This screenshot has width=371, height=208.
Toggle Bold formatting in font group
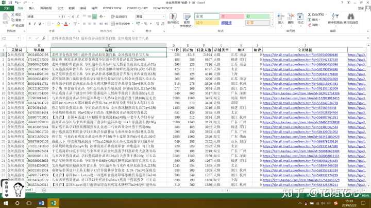coord(29,24)
